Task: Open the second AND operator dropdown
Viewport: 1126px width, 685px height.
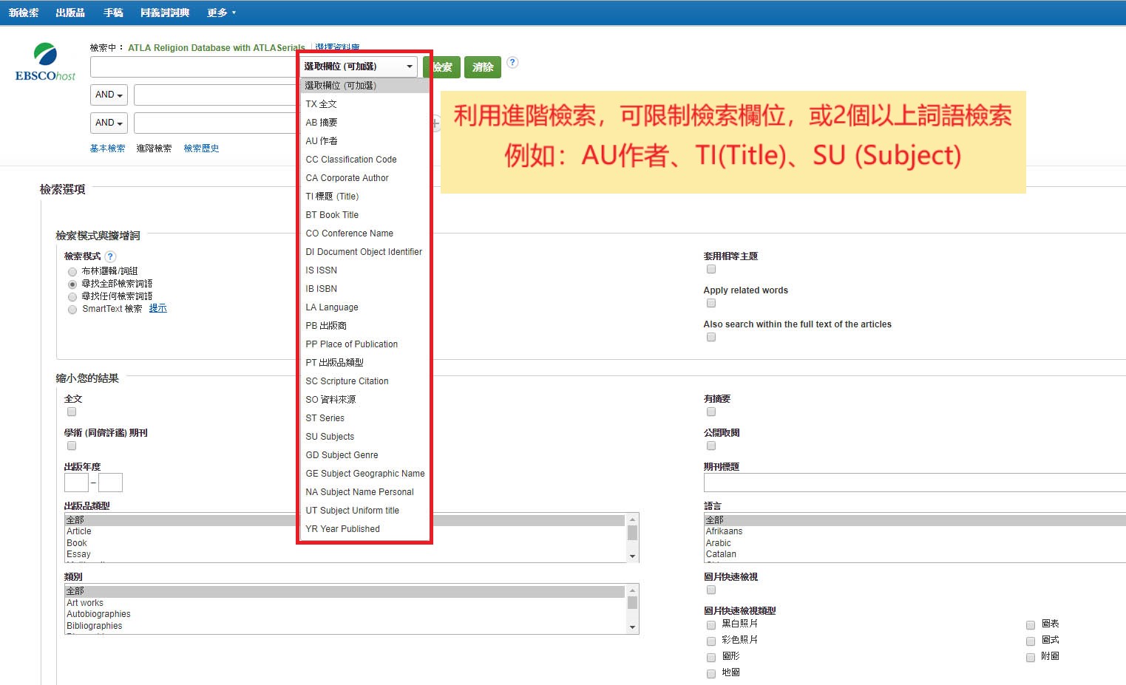Action: click(x=109, y=123)
